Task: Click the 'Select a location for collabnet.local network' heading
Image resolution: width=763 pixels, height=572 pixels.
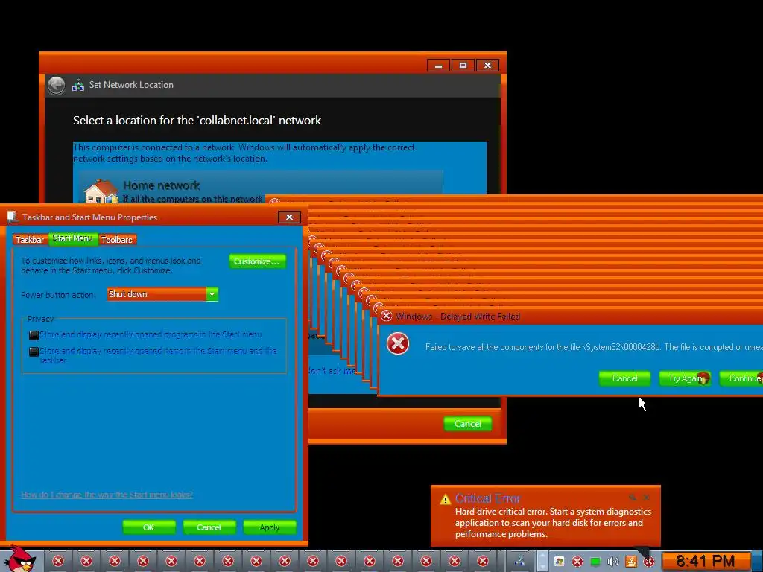Action: [197, 120]
